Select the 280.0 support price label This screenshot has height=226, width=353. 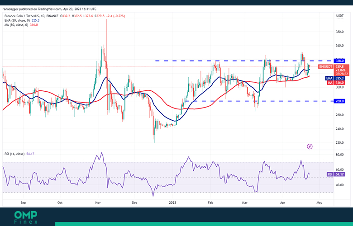pos(340,101)
